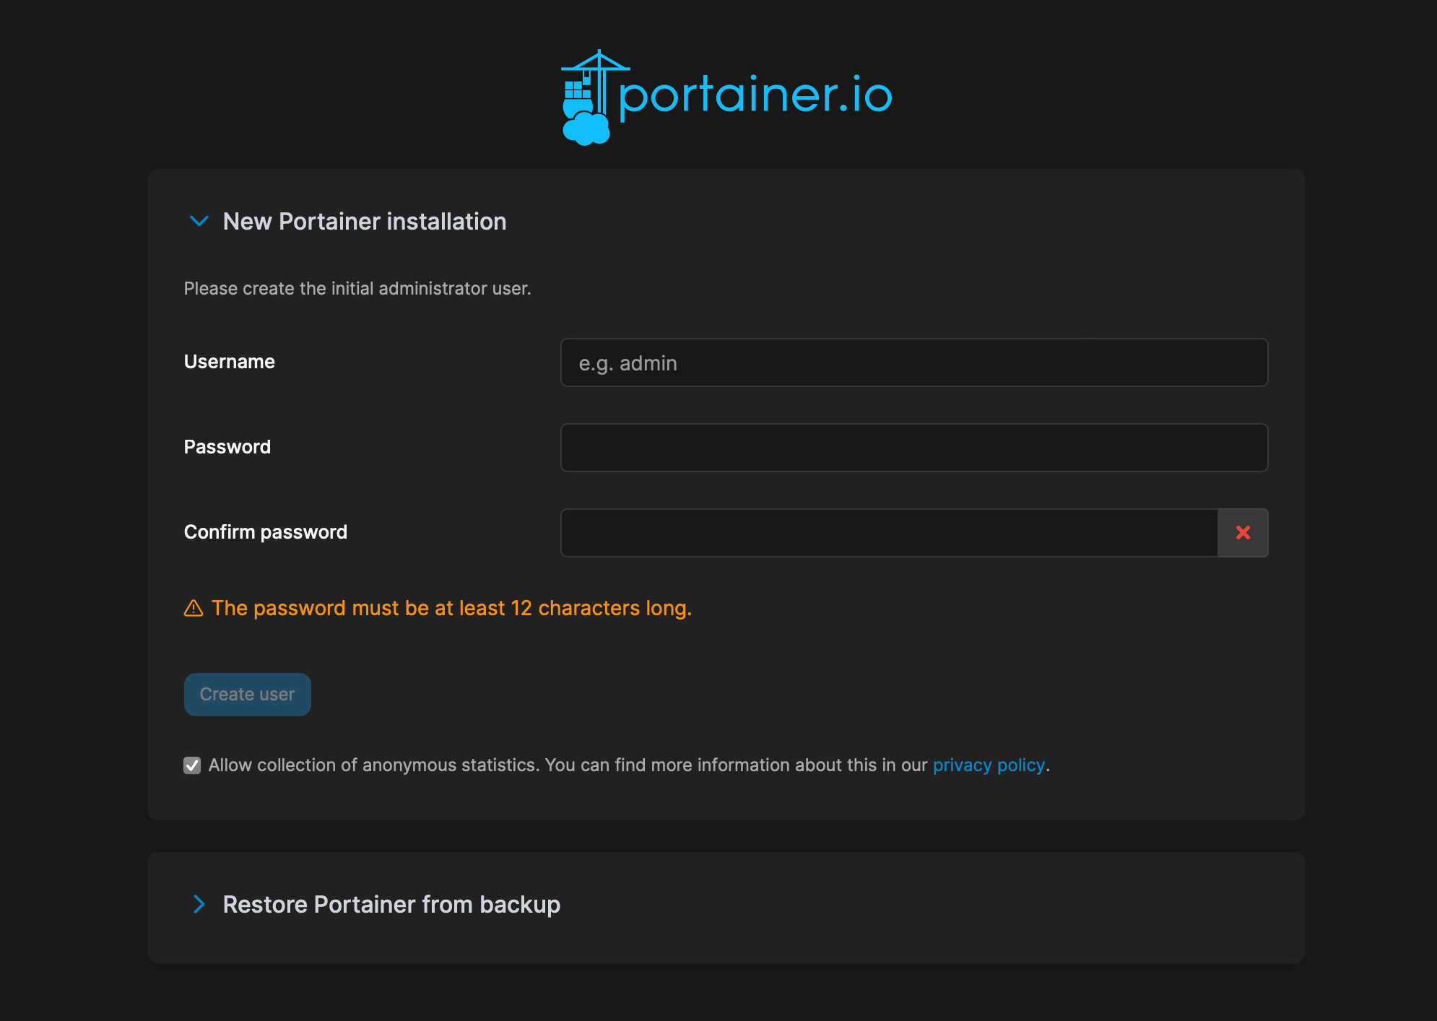This screenshot has height=1021, width=1437.
Task: Click the Password field label
Action: (227, 447)
